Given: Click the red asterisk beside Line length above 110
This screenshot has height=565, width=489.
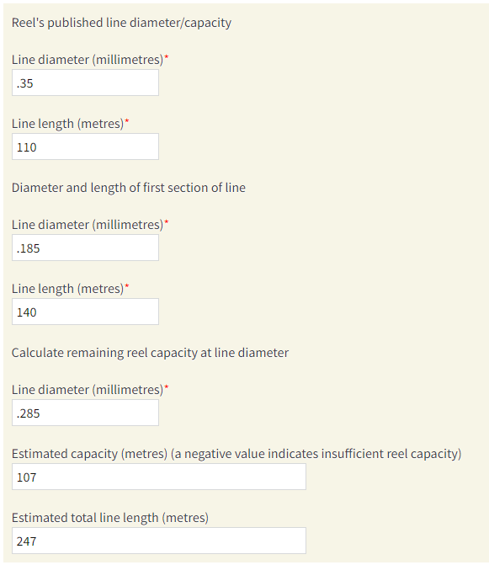Looking at the screenshot, I should (x=127, y=120).
